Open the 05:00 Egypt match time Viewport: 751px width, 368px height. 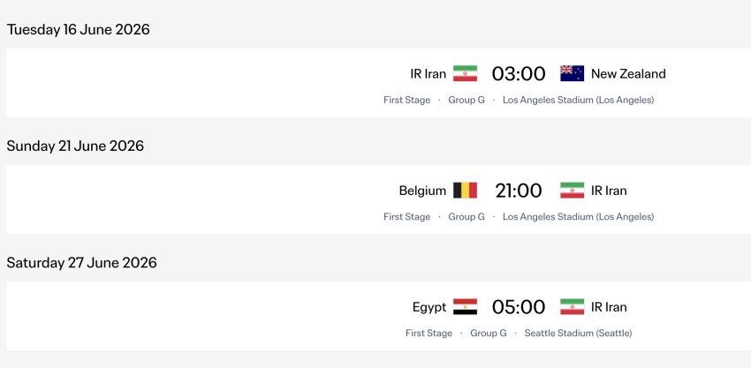point(519,307)
